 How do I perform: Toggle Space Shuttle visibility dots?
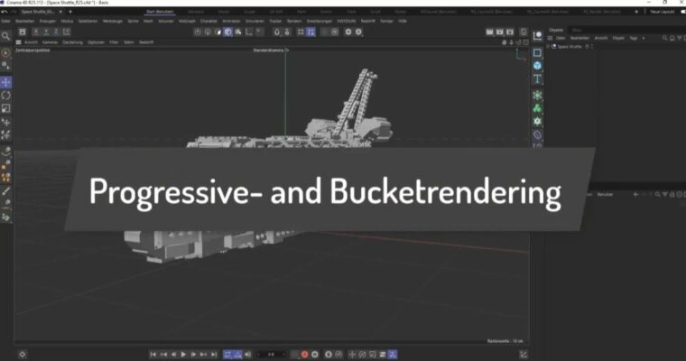click(x=592, y=46)
